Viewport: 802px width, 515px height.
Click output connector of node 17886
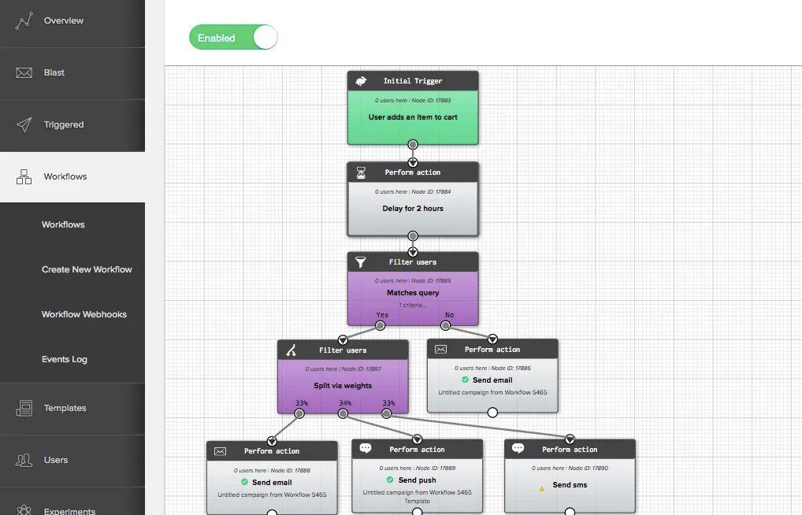(x=492, y=412)
